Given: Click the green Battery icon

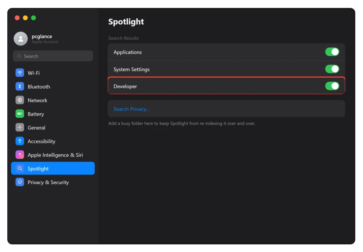Looking at the screenshot, I should (20, 114).
